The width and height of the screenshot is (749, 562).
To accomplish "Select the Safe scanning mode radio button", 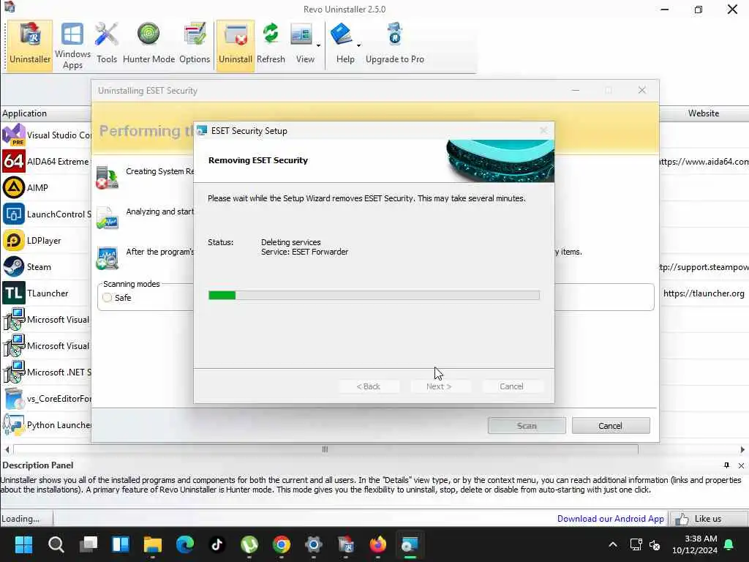I will coord(108,297).
